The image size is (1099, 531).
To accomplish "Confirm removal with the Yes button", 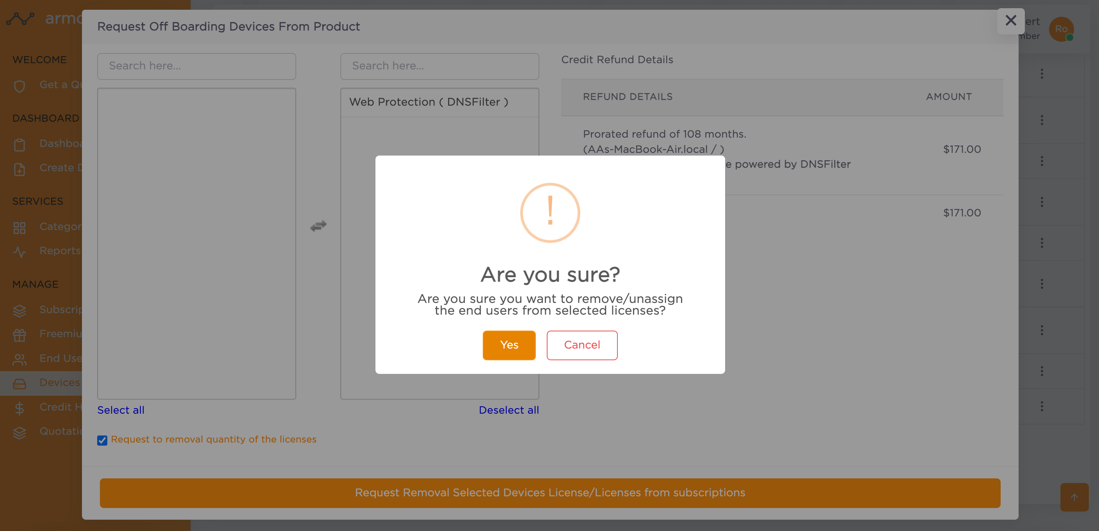I will (509, 345).
